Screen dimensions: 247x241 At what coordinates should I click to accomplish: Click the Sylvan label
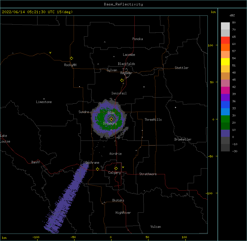(112, 70)
